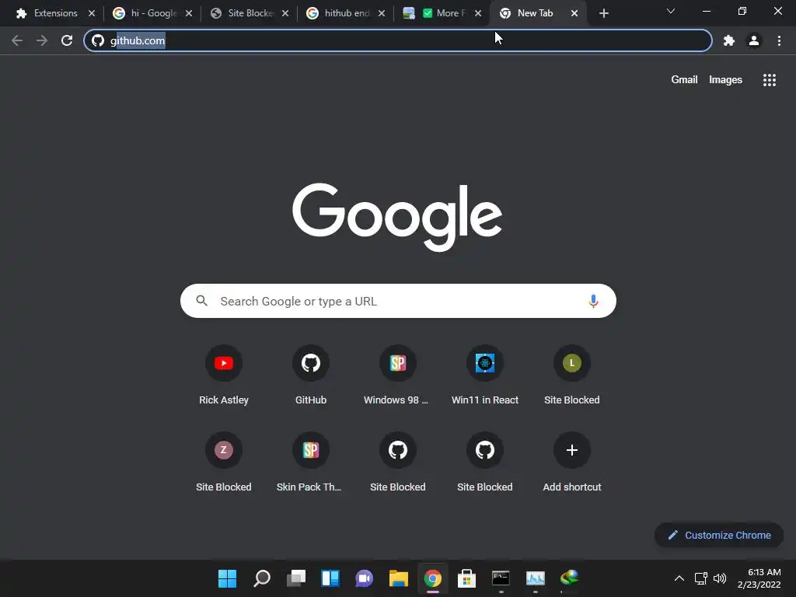Close the More F tab
Image resolution: width=796 pixels, height=597 pixels.
click(478, 13)
